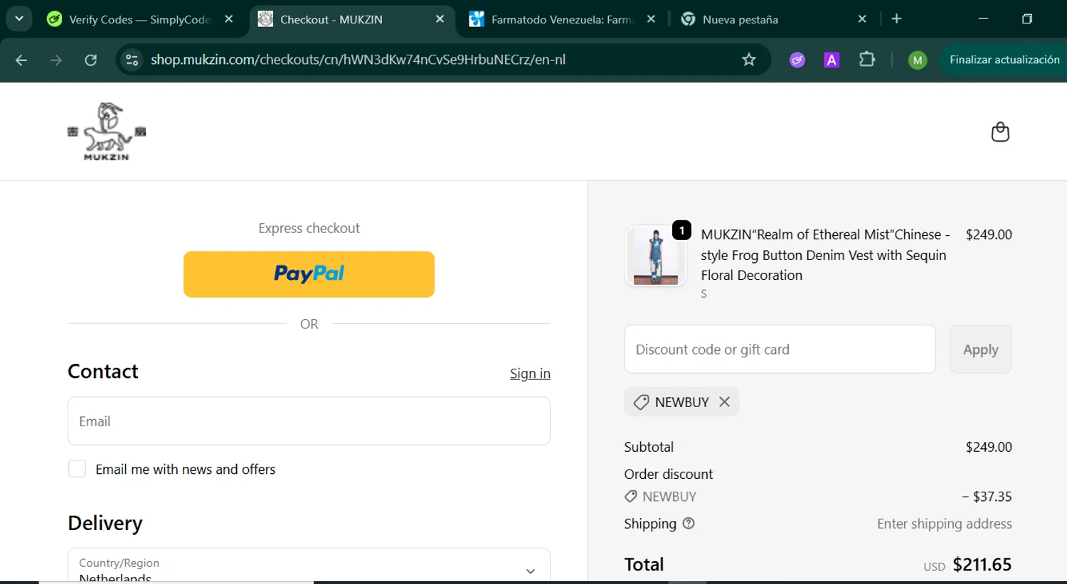Restore the browser window size
The height and width of the screenshot is (584, 1067).
1026,19
